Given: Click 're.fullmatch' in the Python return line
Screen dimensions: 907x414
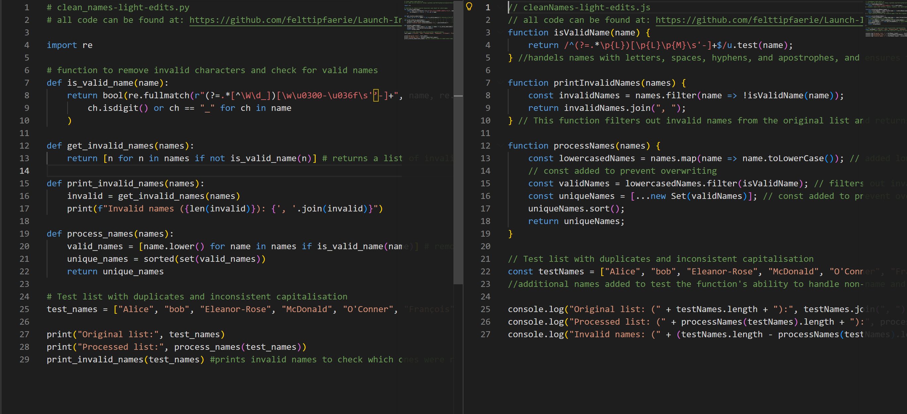Looking at the screenshot, I should click(x=158, y=96).
